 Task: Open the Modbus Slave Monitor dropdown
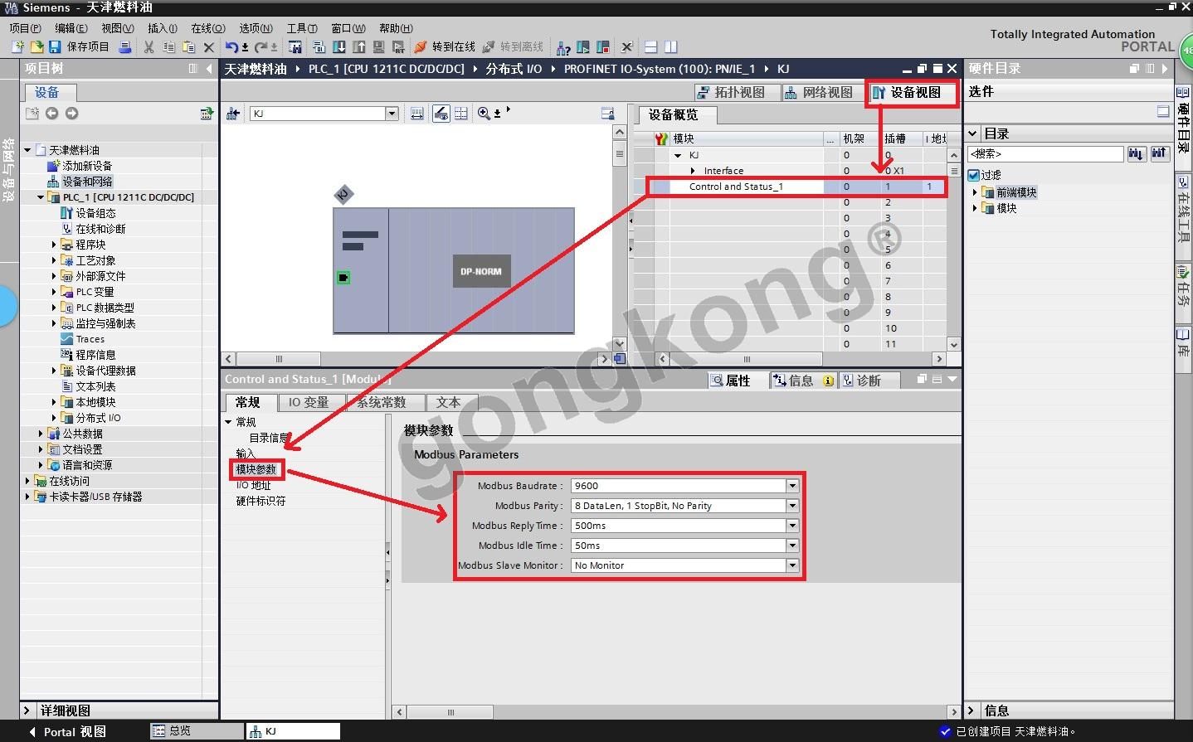coord(792,565)
